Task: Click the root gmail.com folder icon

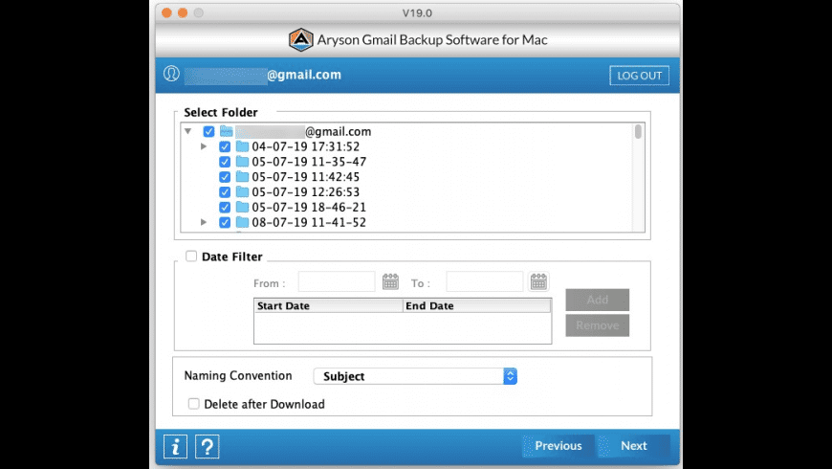Action: (227, 131)
